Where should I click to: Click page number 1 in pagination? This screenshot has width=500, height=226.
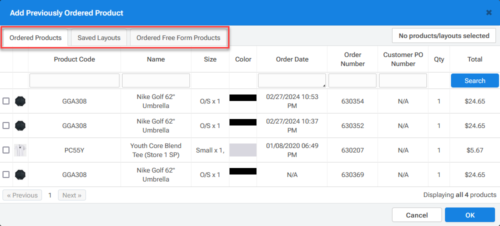pos(49,195)
